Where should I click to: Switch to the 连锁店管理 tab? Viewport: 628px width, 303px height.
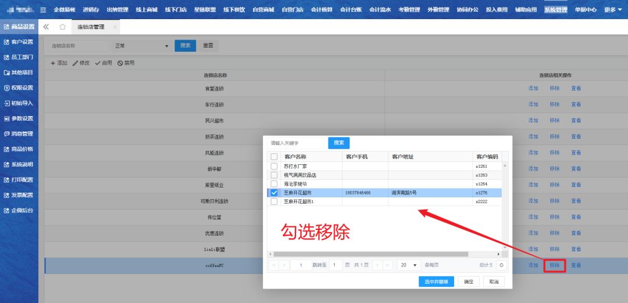pyautogui.click(x=91, y=27)
